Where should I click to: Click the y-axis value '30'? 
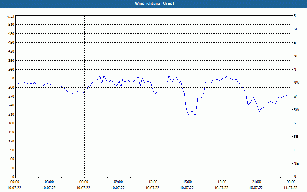coord(12,168)
